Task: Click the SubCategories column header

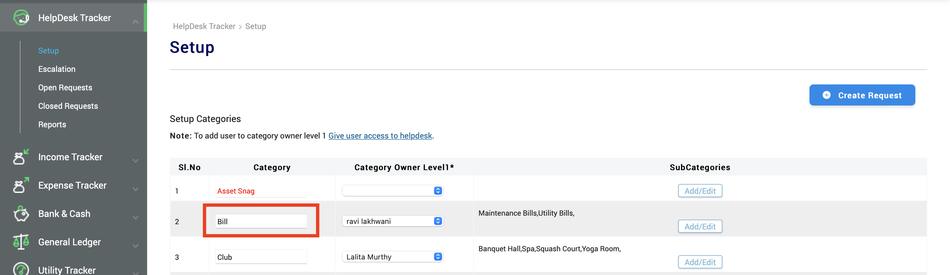Action: [x=700, y=168]
